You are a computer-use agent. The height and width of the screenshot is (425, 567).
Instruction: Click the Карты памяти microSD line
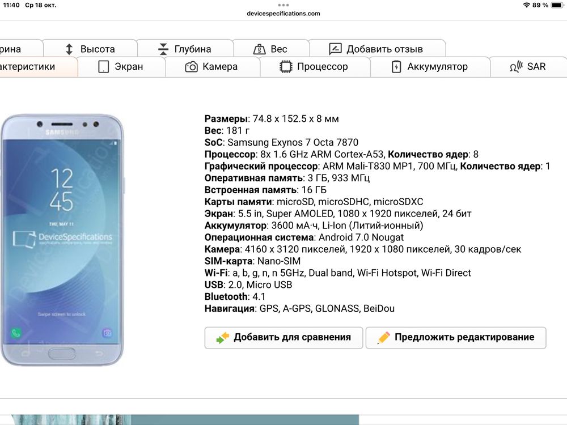pyautogui.click(x=314, y=202)
